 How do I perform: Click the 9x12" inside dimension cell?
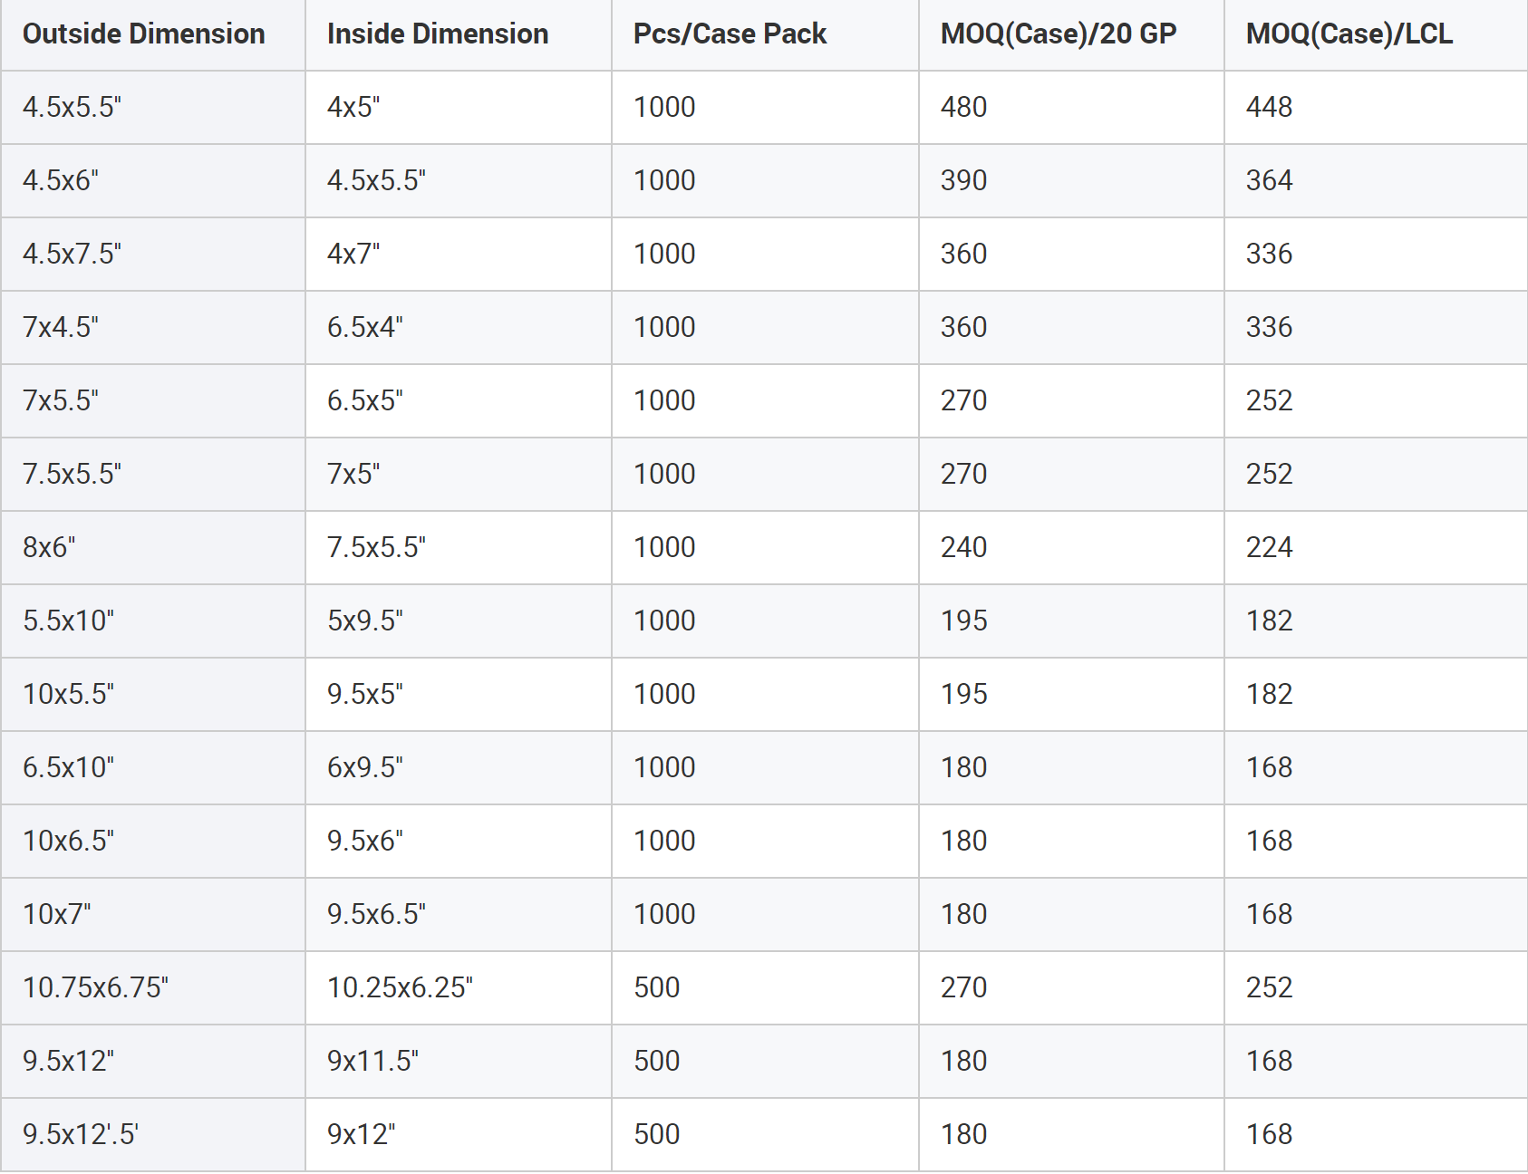pyautogui.click(x=459, y=1134)
